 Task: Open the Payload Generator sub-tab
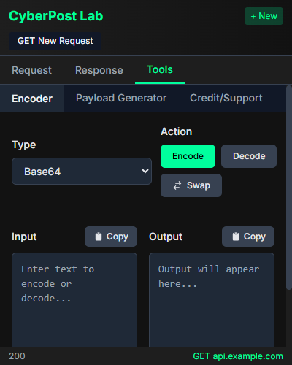point(121,98)
